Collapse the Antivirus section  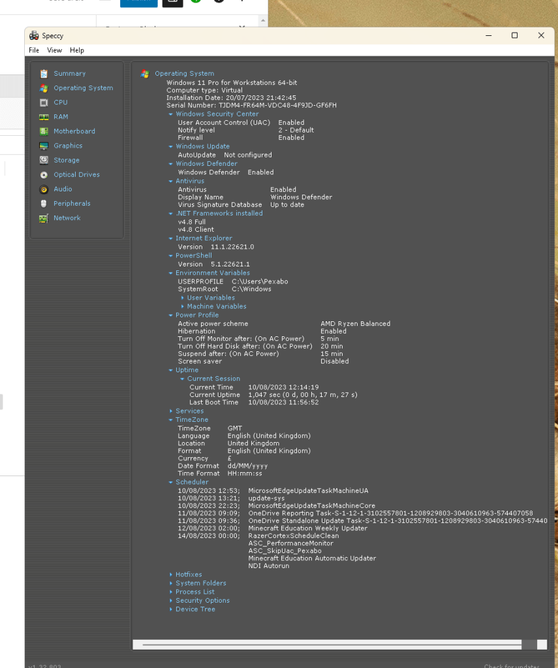coord(170,181)
